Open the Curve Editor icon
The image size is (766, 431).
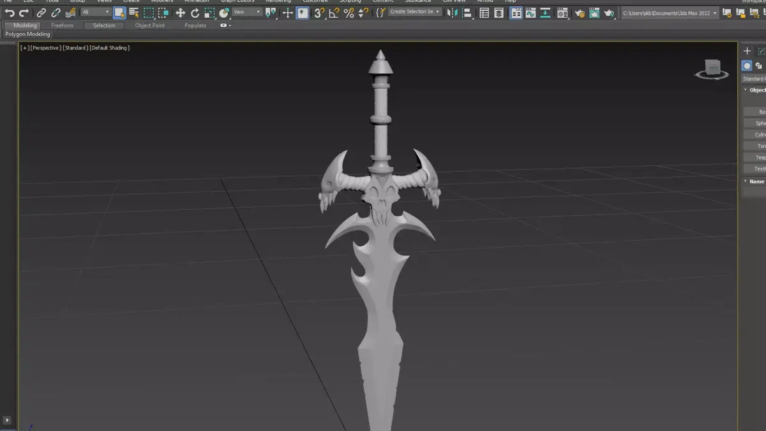pyautogui.click(x=530, y=13)
